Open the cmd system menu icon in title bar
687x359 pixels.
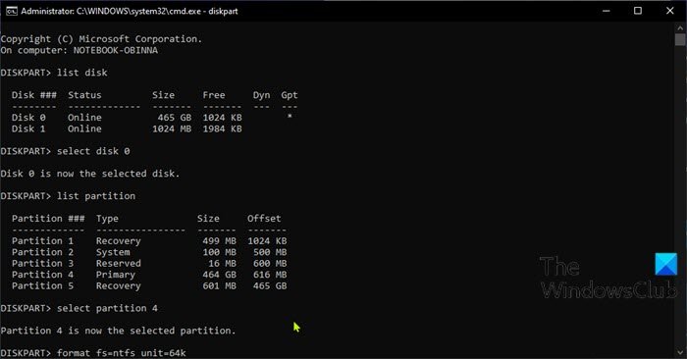(11, 11)
